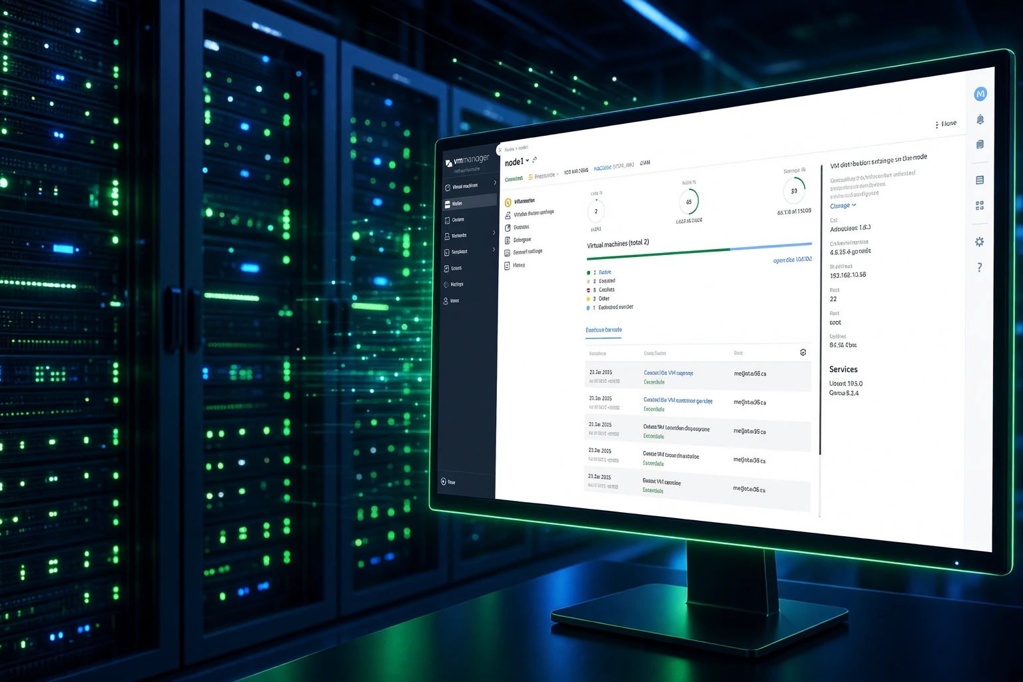Screen dimensions: 1023x682
Task: Open the table settings icon in the table header
Action: [803, 352]
